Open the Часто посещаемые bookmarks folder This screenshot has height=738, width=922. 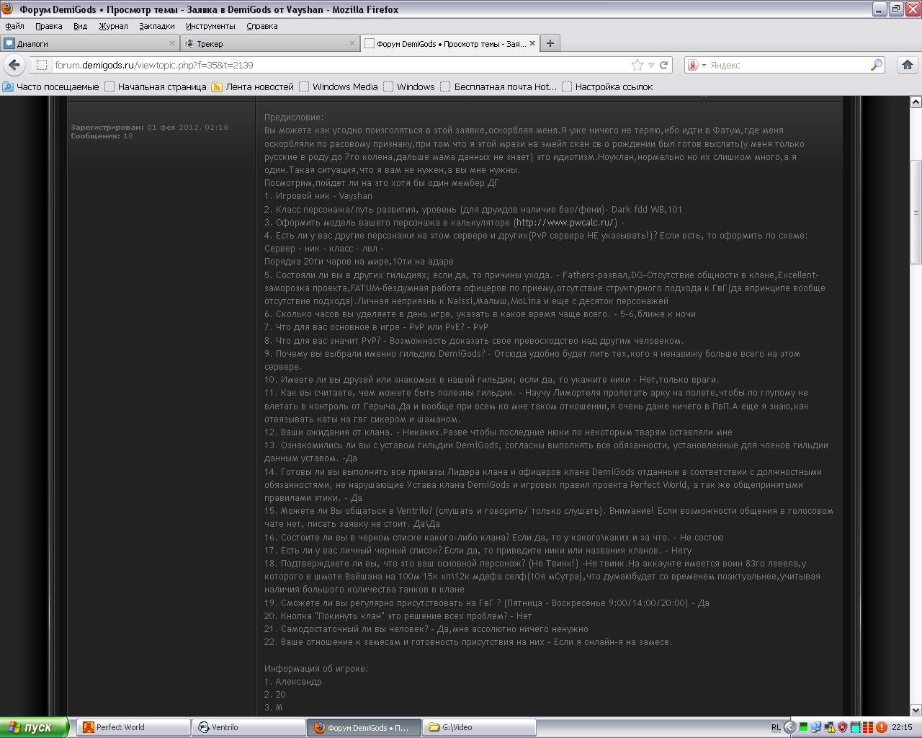coord(50,86)
